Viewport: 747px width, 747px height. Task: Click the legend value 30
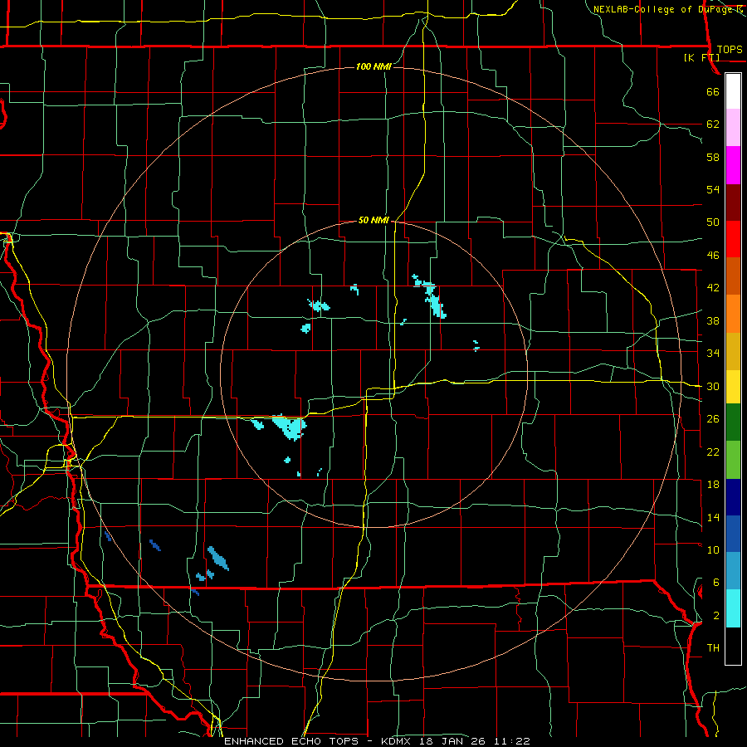[713, 386]
